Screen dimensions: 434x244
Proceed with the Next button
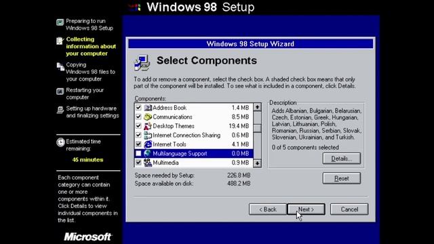(306, 209)
